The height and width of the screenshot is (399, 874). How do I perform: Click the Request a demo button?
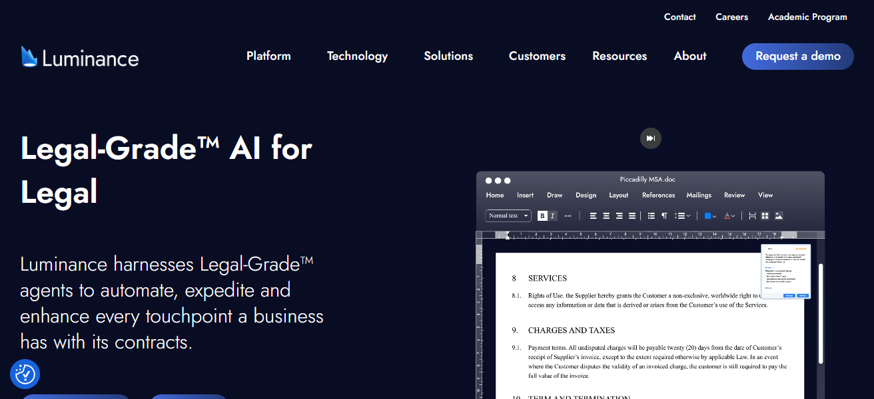pos(798,57)
